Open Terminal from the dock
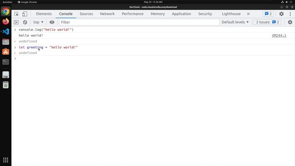The image size is (295, 166). point(6,62)
